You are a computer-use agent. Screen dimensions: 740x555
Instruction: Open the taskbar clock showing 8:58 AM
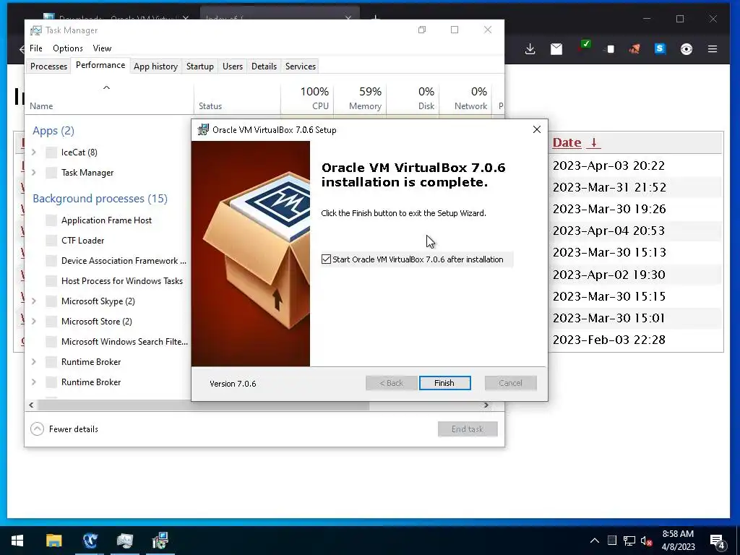coord(678,541)
